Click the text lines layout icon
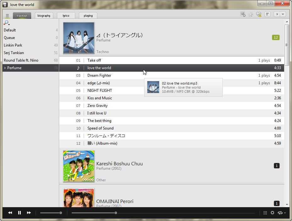 tap(267, 14)
